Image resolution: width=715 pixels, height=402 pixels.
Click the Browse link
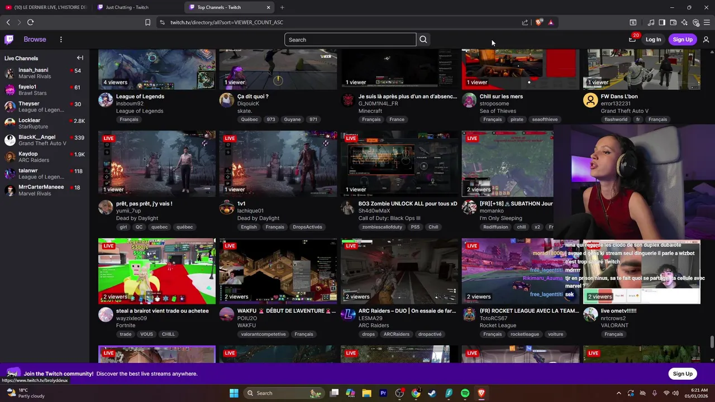pyautogui.click(x=35, y=40)
